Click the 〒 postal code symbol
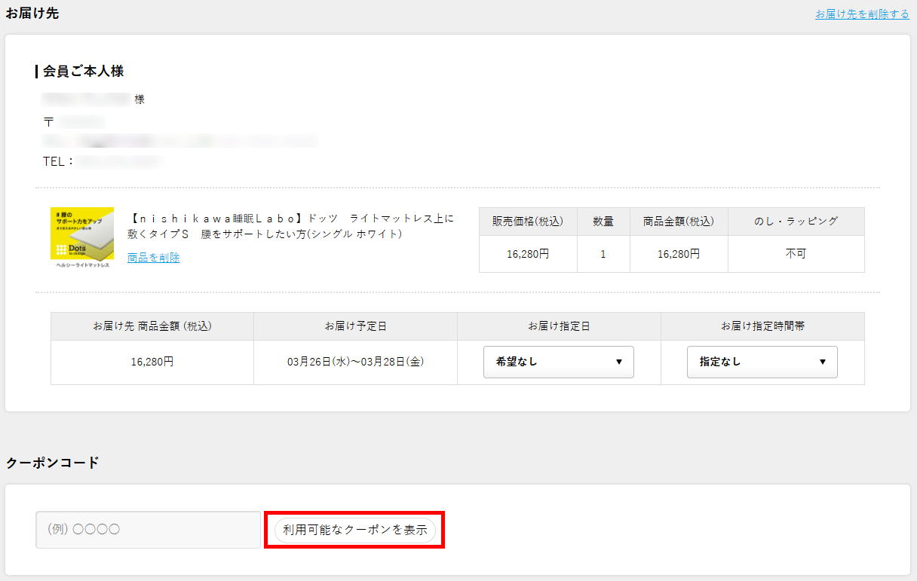Screen dimensions: 917x581 (x=49, y=122)
